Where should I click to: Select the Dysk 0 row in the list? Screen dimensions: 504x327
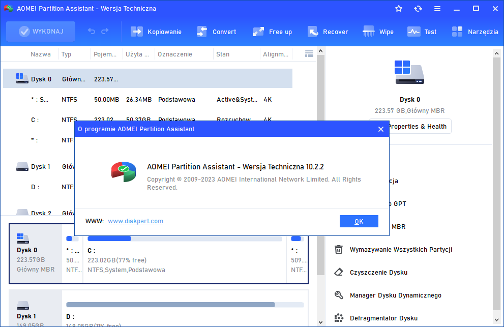(x=147, y=79)
